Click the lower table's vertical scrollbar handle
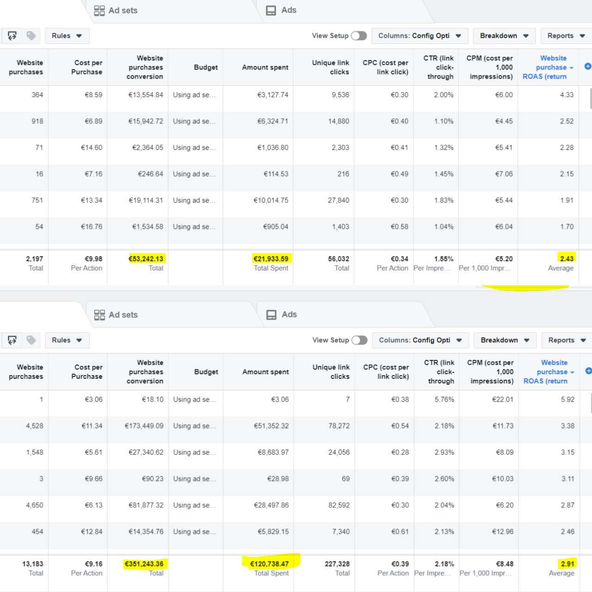592x592 pixels. 591,402
